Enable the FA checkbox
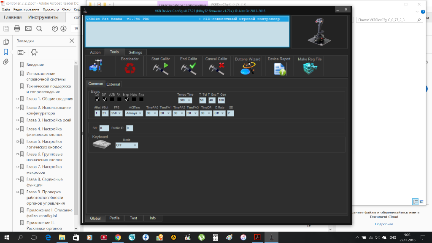Image resolution: width=432 pixels, height=243 pixels. coord(119,99)
